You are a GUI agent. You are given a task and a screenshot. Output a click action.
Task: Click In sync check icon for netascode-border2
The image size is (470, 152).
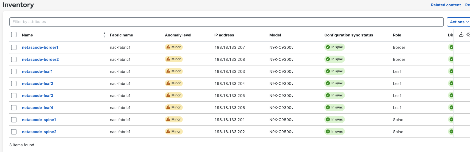click(x=328, y=59)
